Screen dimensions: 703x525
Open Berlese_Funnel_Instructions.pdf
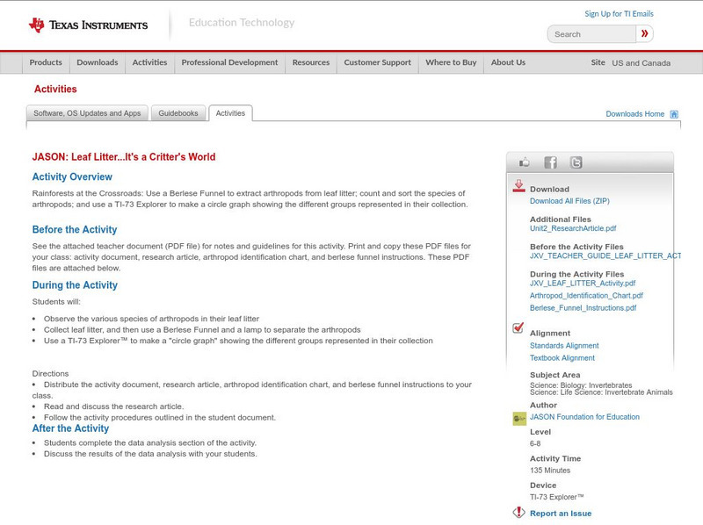pyautogui.click(x=583, y=308)
